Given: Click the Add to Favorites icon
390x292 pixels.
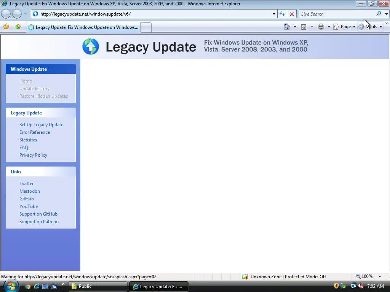Looking at the screenshot, I should (18, 27).
